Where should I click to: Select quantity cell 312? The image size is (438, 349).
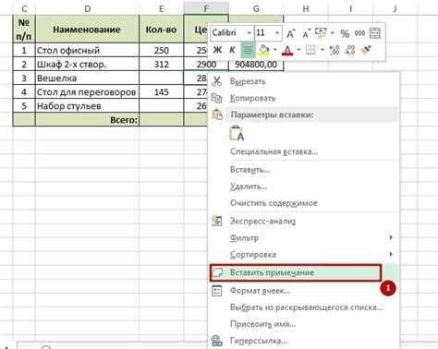coord(161,64)
